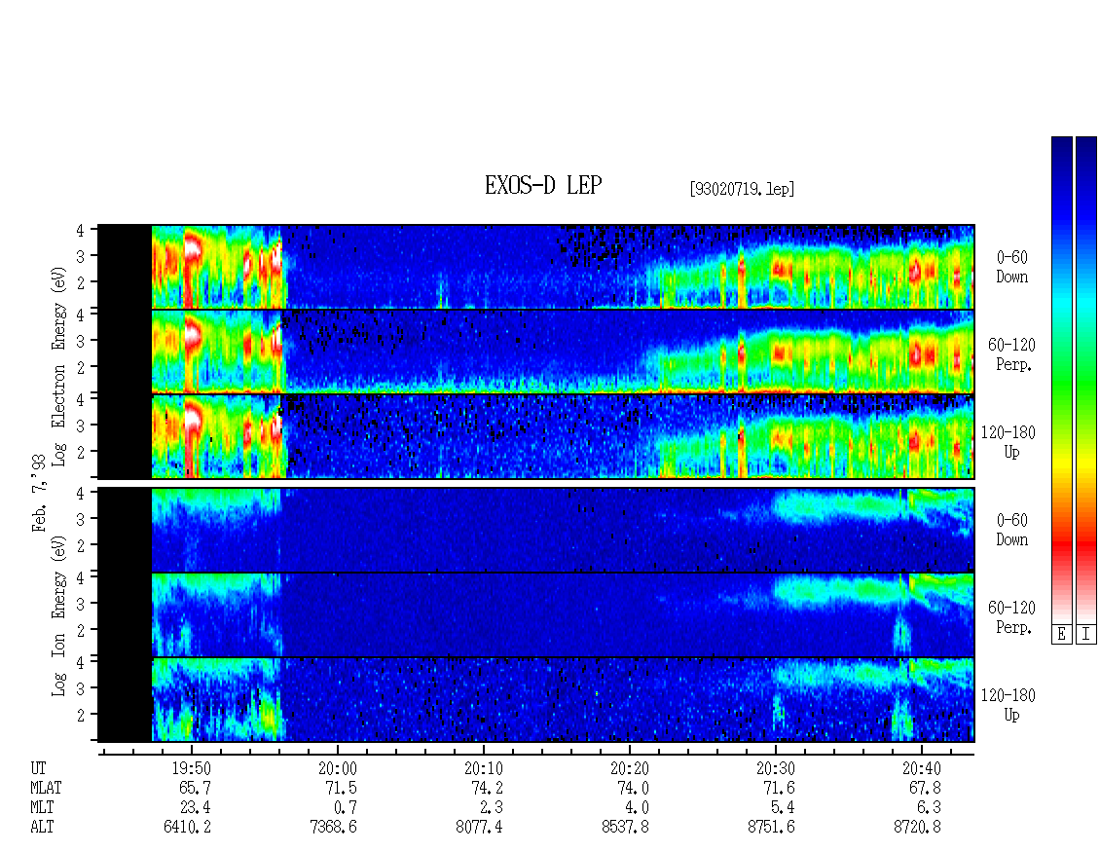Select MLAT value 67.8

926,788
